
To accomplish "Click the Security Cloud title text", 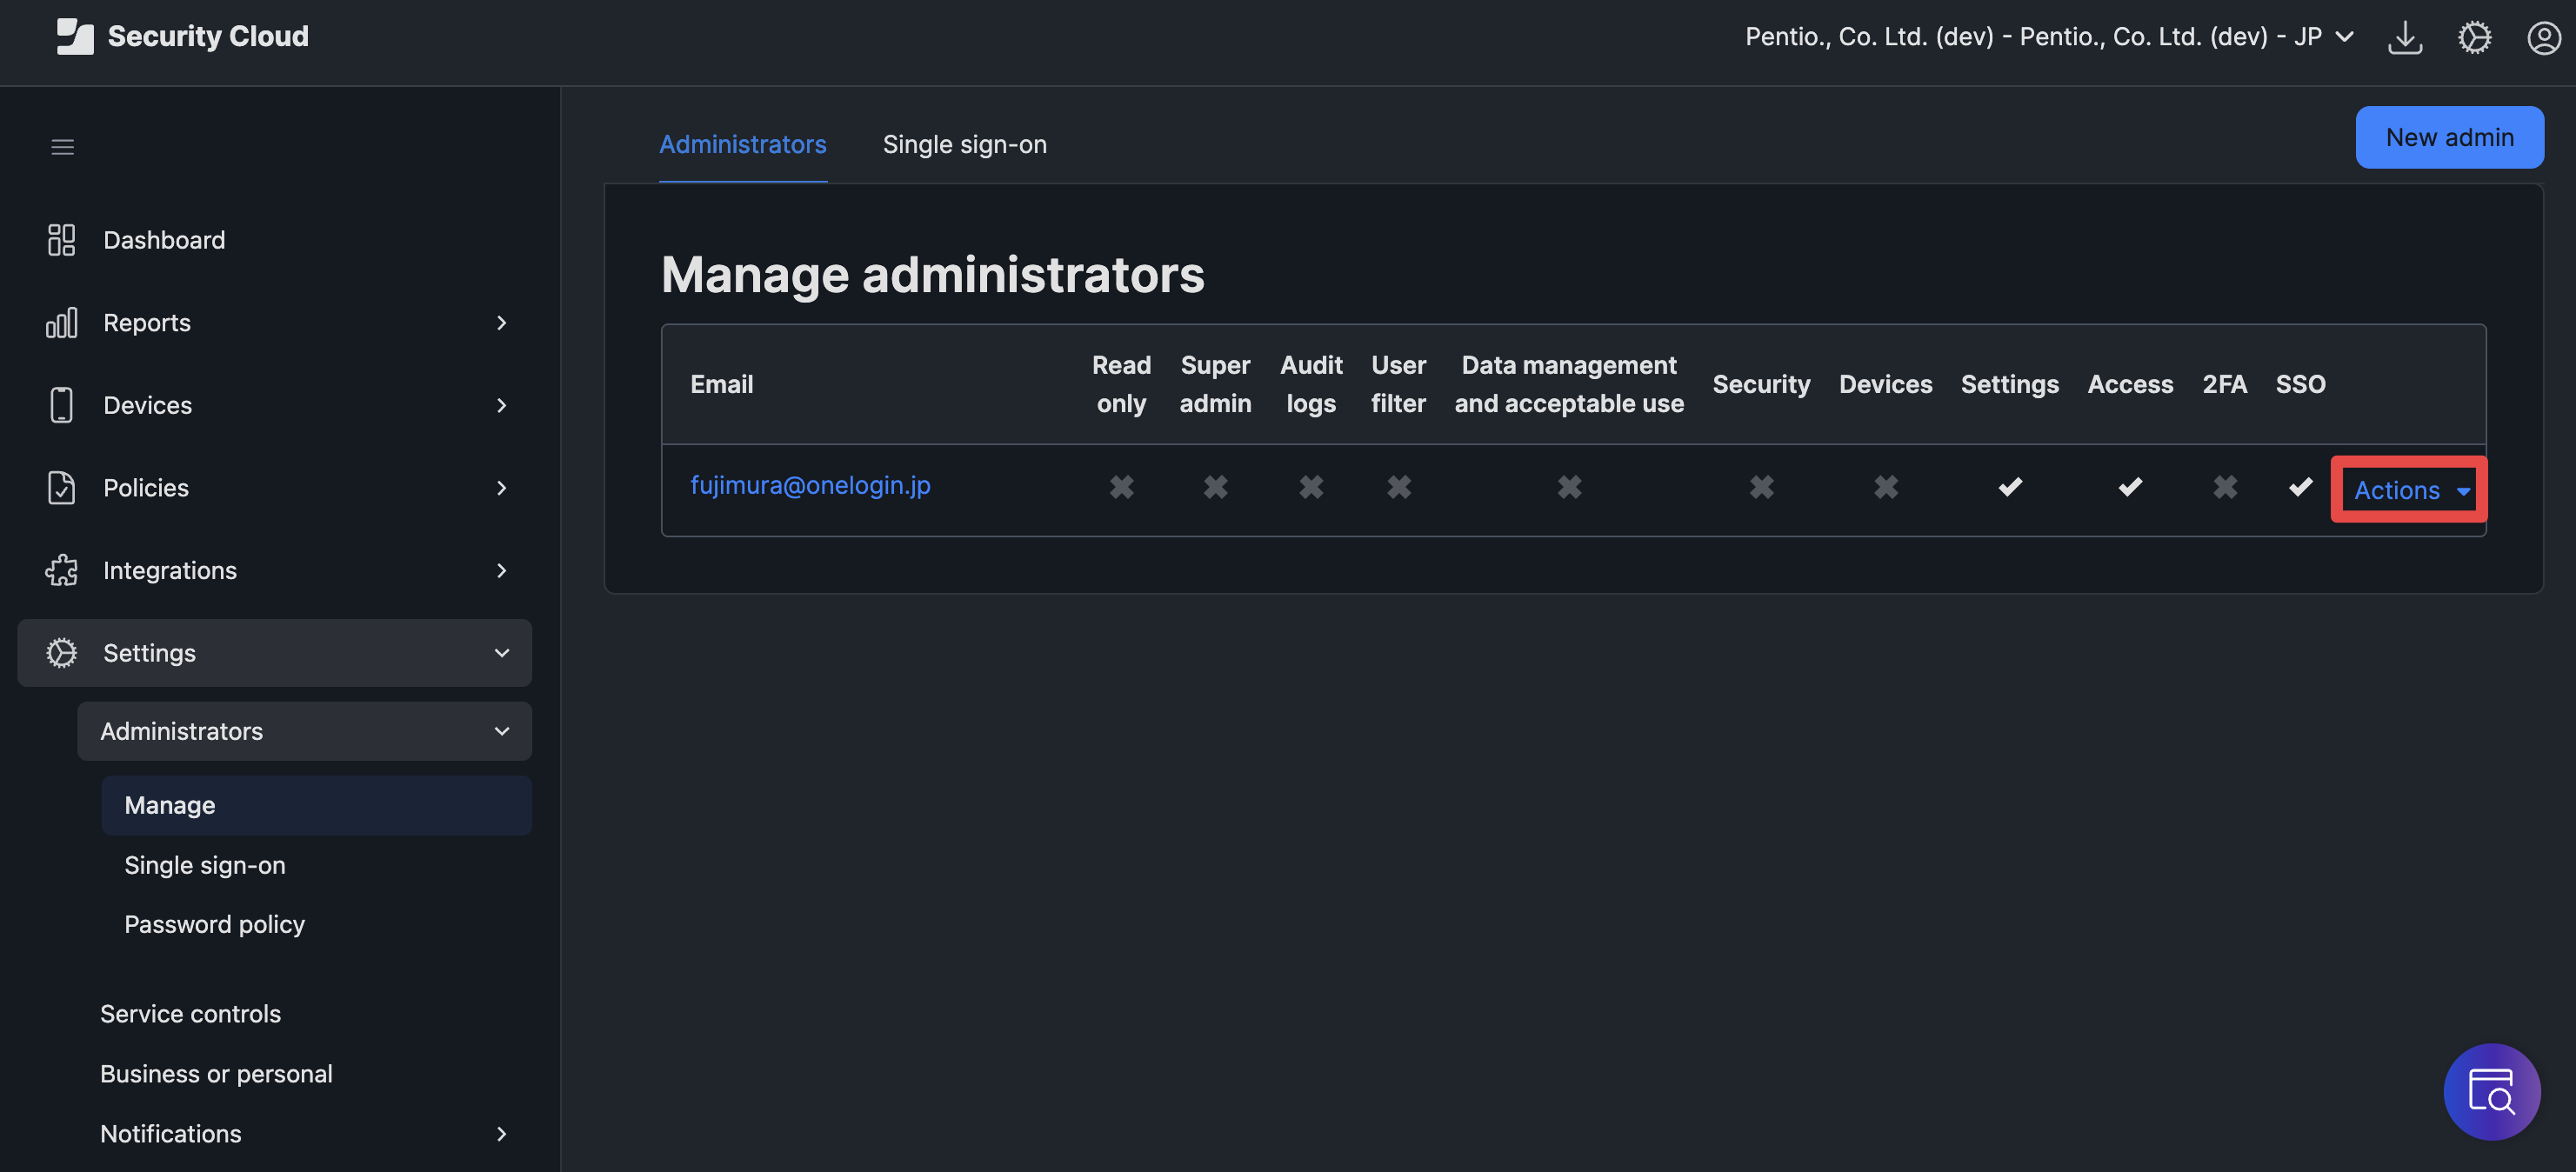I will 208,36.
